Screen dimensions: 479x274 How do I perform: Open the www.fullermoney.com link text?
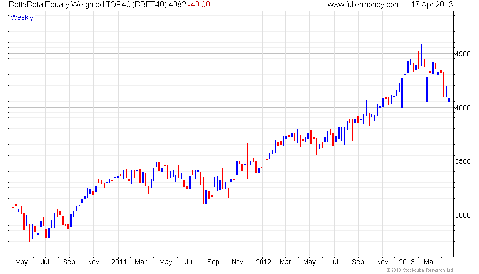click(364, 4)
